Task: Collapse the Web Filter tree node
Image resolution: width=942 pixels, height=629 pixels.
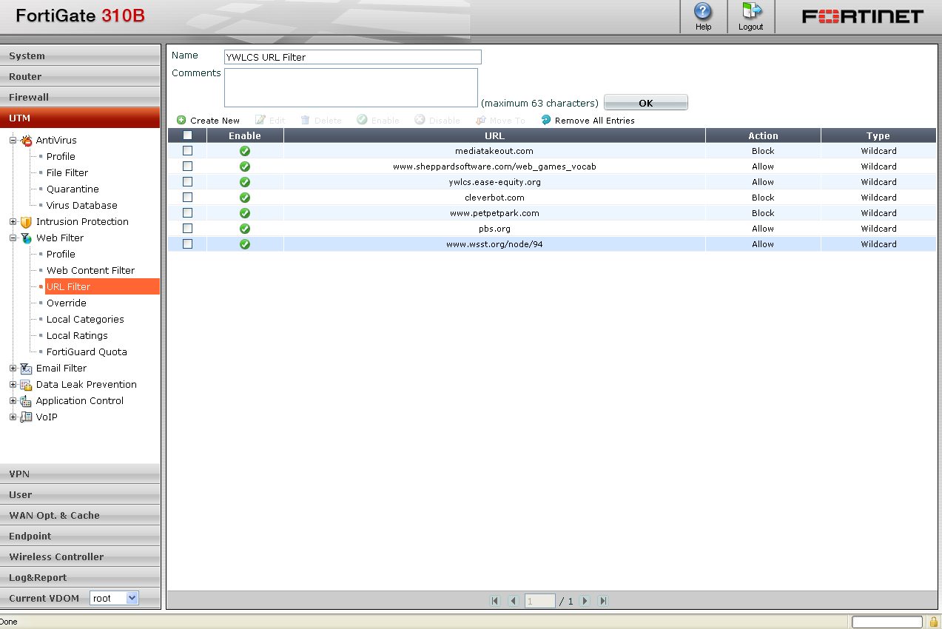Action: click(x=13, y=238)
